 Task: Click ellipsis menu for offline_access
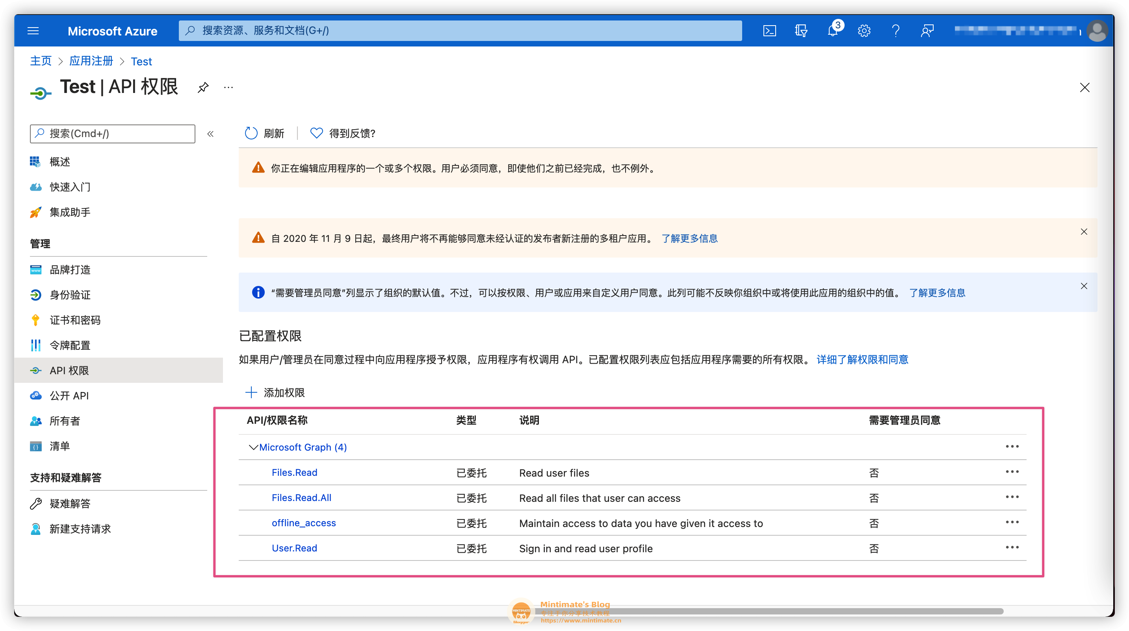[1012, 522]
